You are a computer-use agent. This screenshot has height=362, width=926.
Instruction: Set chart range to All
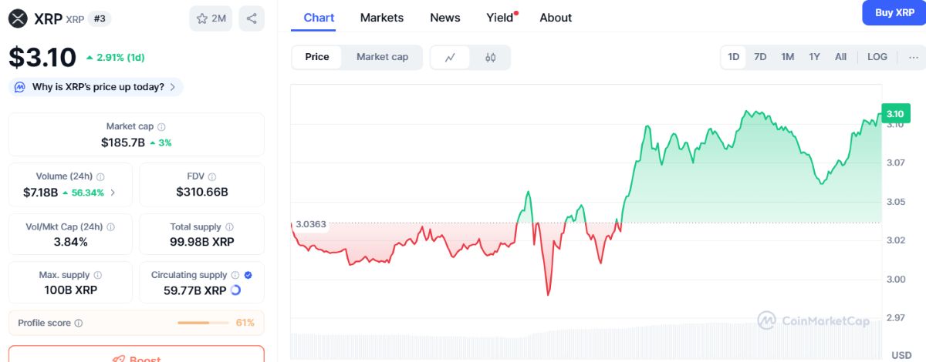[x=840, y=57]
